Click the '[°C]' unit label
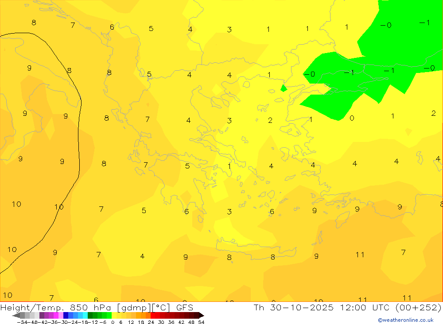 (x=161, y=308)
